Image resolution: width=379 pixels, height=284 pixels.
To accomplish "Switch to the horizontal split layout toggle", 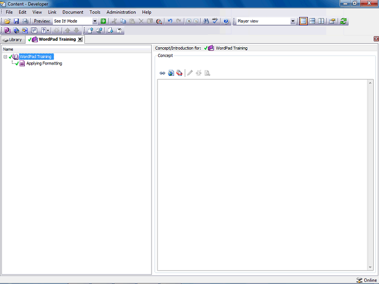I will (x=312, y=21).
